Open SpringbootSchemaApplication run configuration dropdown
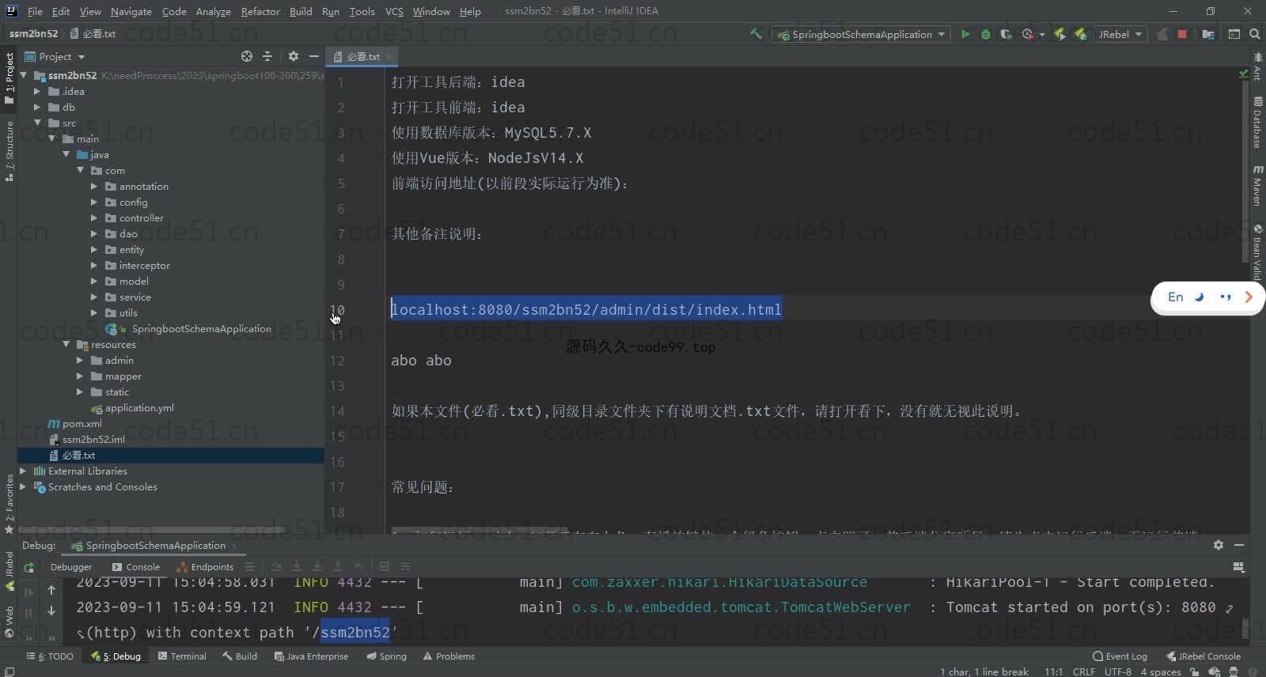Image resolution: width=1266 pixels, height=677 pixels. (x=860, y=34)
